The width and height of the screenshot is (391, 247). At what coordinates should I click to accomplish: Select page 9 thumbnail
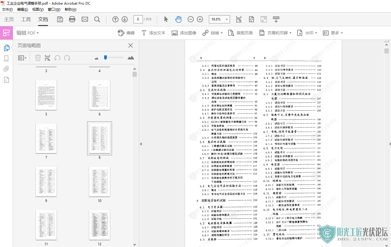46,182
